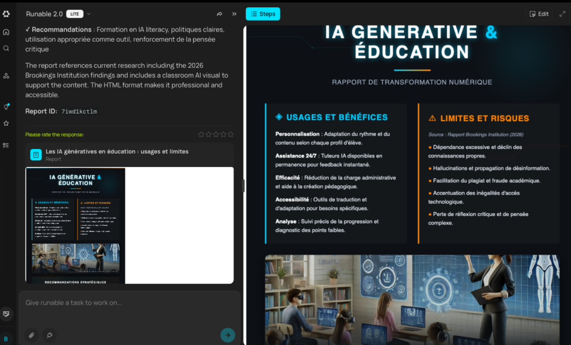Screen dimensions: 571x345
Task: Give the response a one-star rating
Action: click(x=201, y=134)
